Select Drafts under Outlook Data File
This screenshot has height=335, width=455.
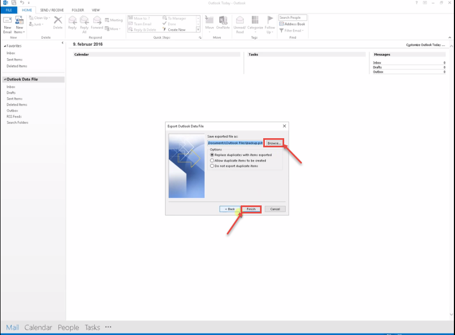[x=11, y=92]
